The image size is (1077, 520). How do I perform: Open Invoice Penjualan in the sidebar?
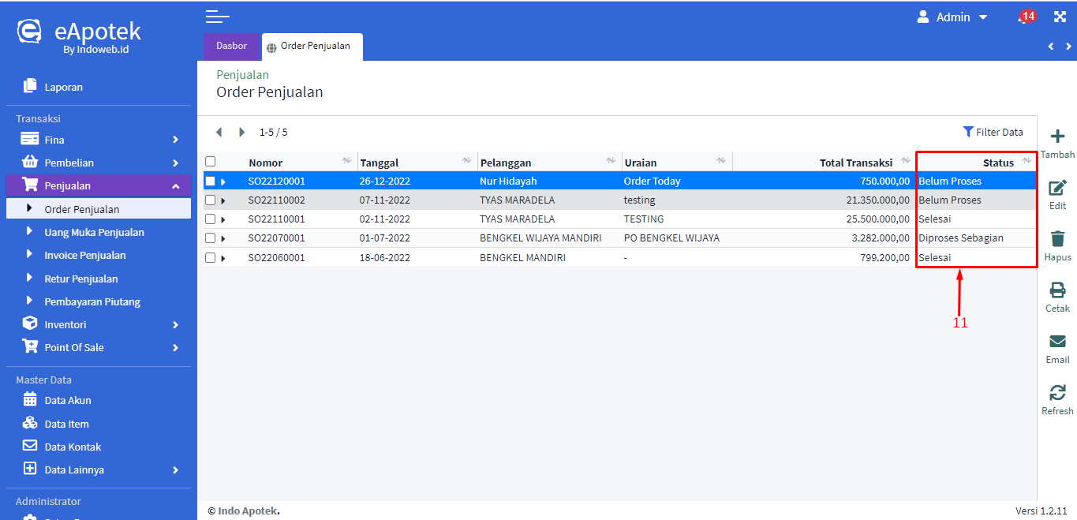85,256
